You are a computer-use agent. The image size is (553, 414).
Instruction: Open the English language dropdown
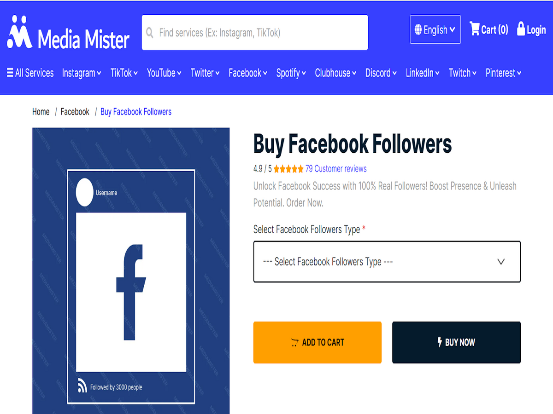pyautogui.click(x=435, y=30)
